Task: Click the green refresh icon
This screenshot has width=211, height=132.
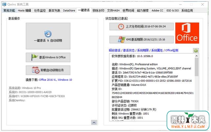Action: point(196,50)
